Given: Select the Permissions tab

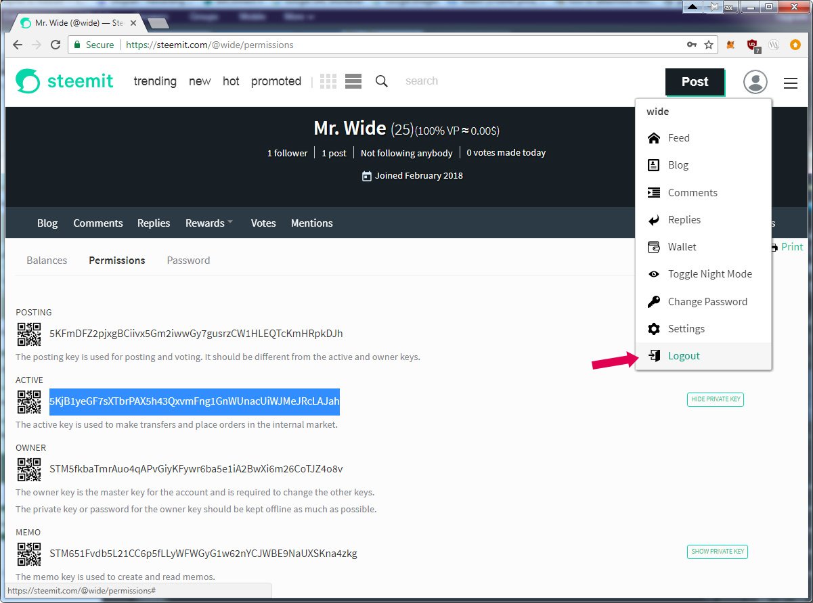Looking at the screenshot, I should point(117,261).
